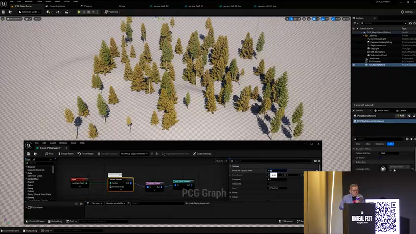Toggle visibility of PCGWorldActor0 in Outliner
The width and height of the screenshot is (416, 234).
pos(354,65)
